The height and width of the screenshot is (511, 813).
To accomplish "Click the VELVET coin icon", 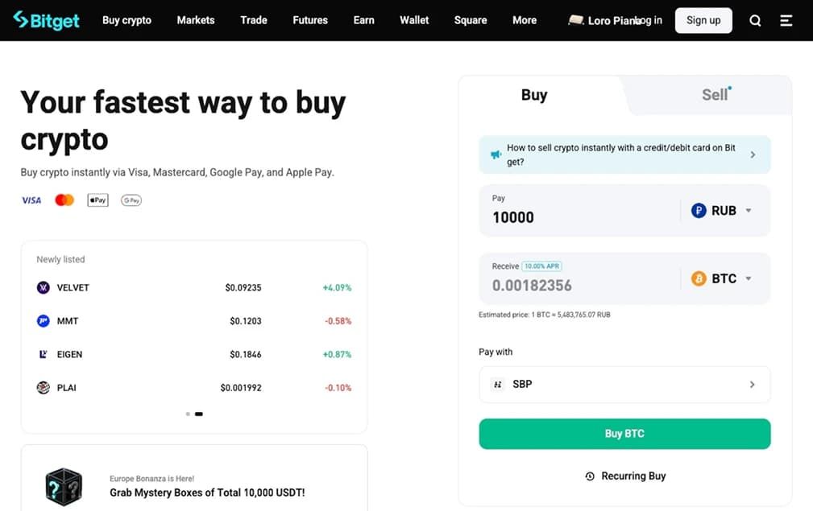I will pyautogui.click(x=43, y=287).
